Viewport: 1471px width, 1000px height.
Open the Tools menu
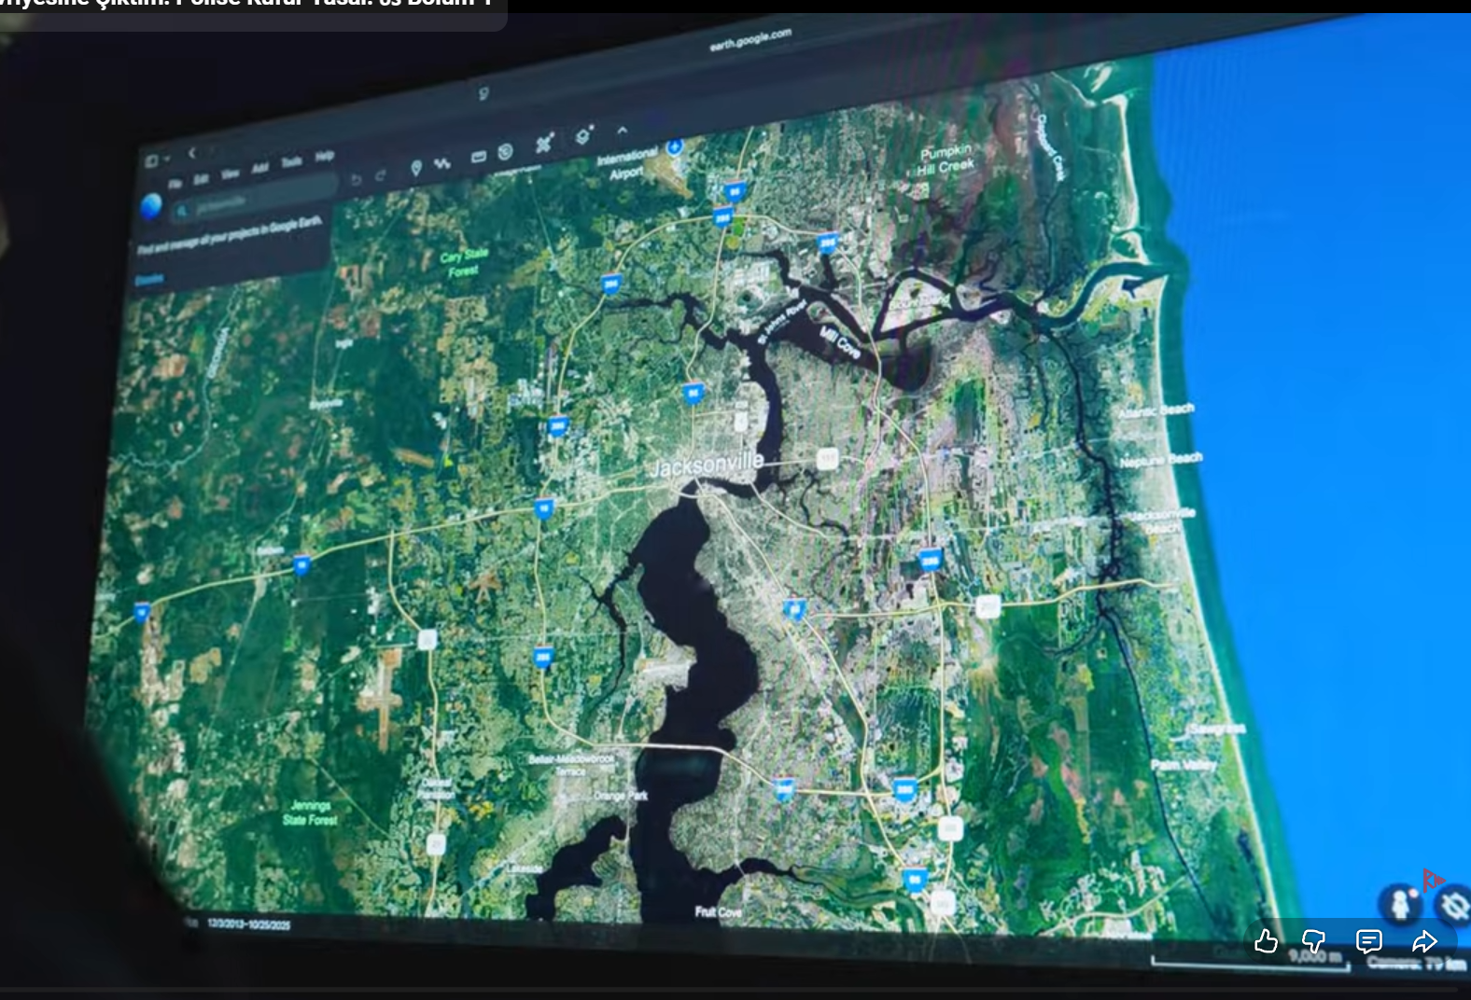(x=291, y=162)
